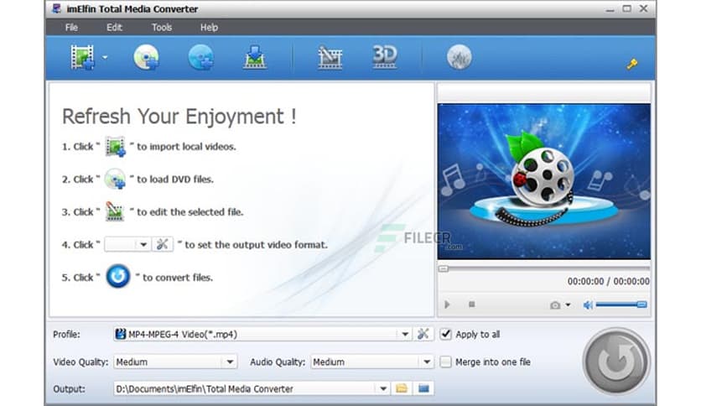Click the Refresh Your Enjoyment heading
701x406 pixels.
point(179,117)
